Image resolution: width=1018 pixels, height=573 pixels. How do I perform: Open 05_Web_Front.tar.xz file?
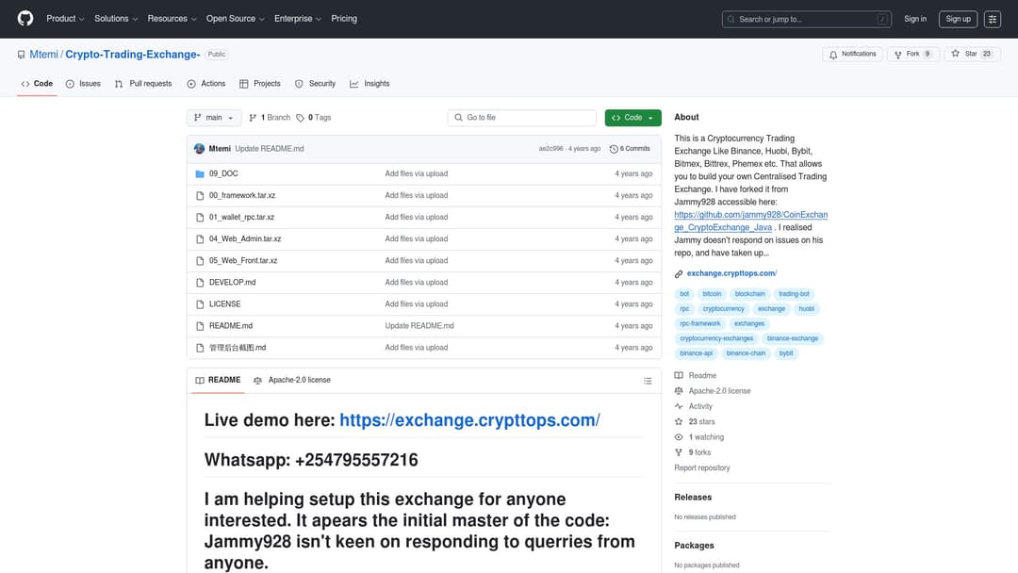coord(243,261)
